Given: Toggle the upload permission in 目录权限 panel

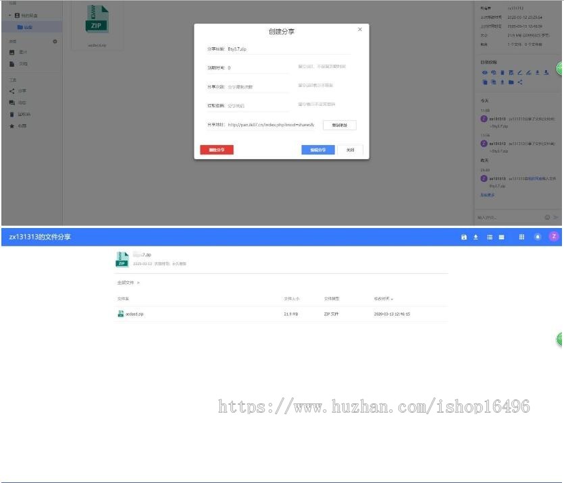Looking at the screenshot, I should (x=502, y=82).
